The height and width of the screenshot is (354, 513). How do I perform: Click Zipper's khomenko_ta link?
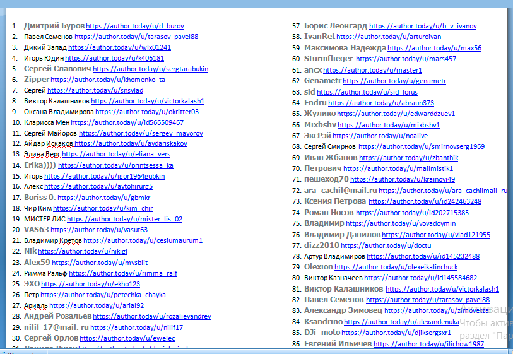point(108,80)
